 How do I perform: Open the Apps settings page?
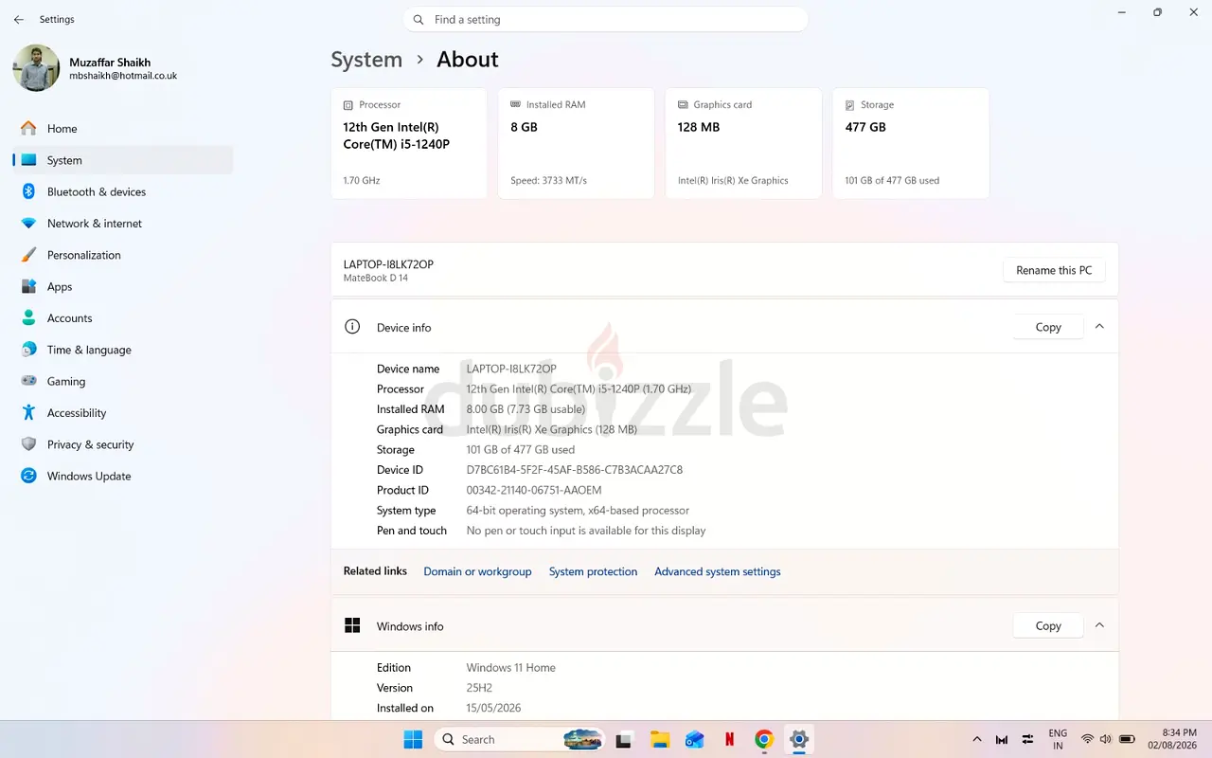tap(122, 286)
